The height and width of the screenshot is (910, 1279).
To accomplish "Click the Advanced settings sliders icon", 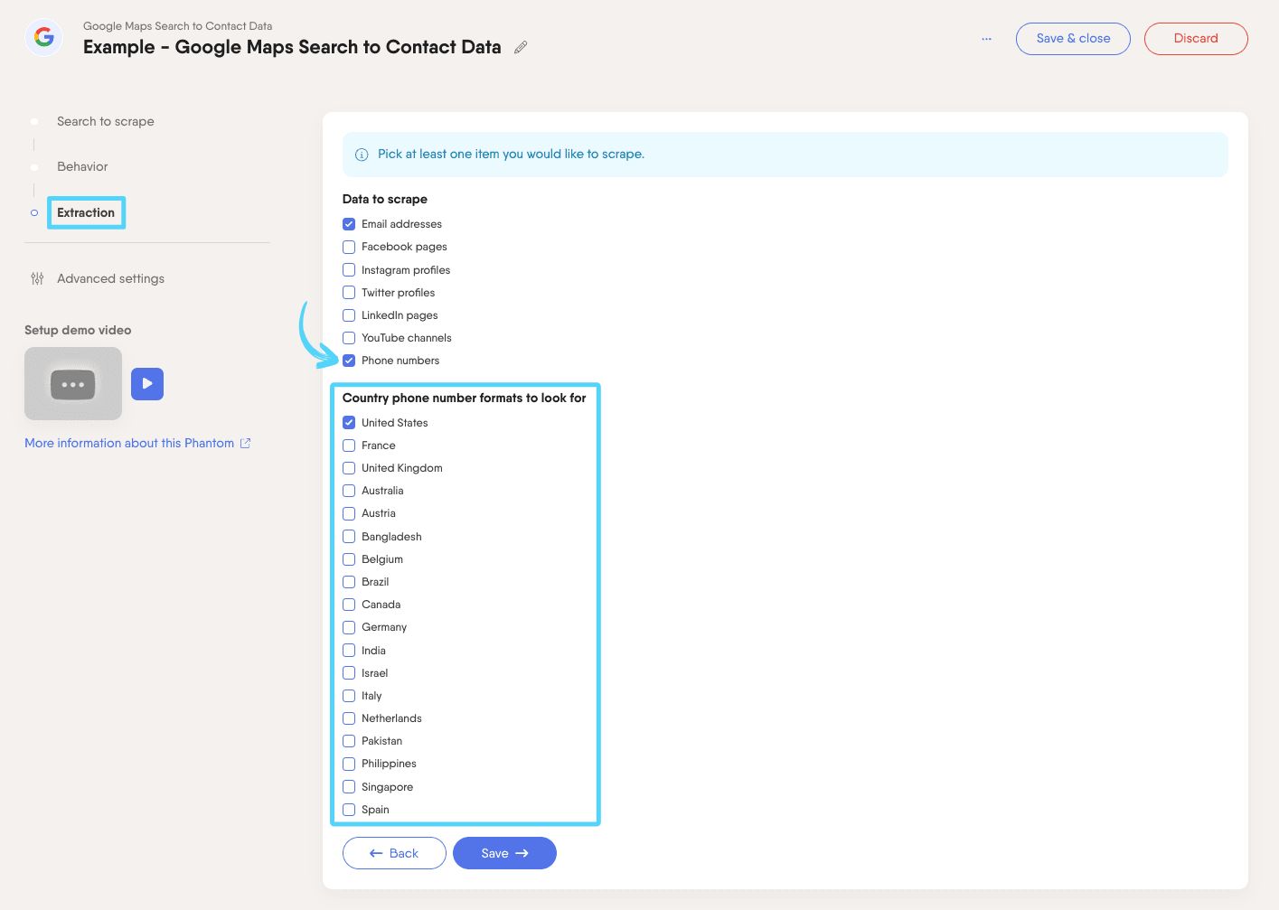I will (37, 278).
